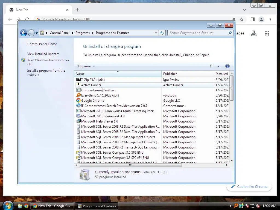Viewport: 280px width, 210px height.
Task: Click the Refresh button beside address bar
Action: 162,33
